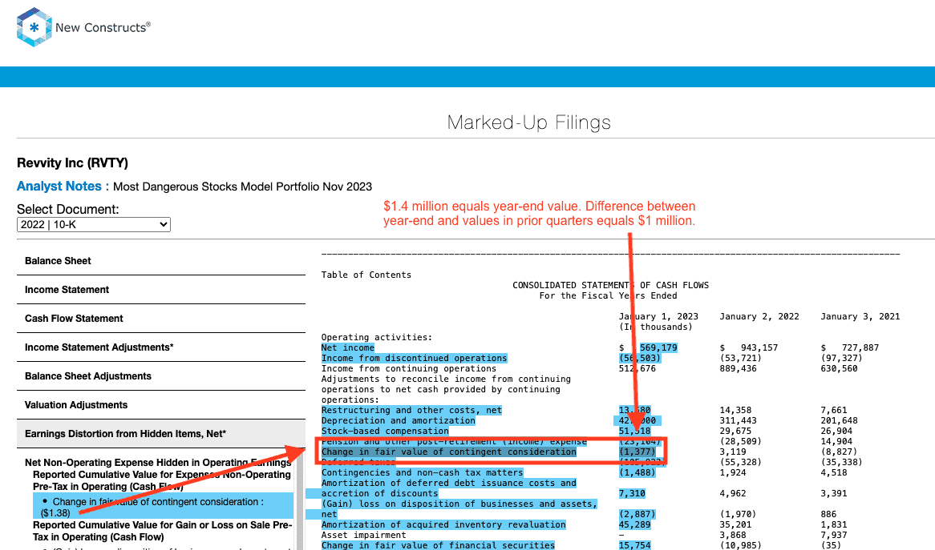
Task: Click 'Restructuring and other costs, net'
Action: (x=411, y=410)
